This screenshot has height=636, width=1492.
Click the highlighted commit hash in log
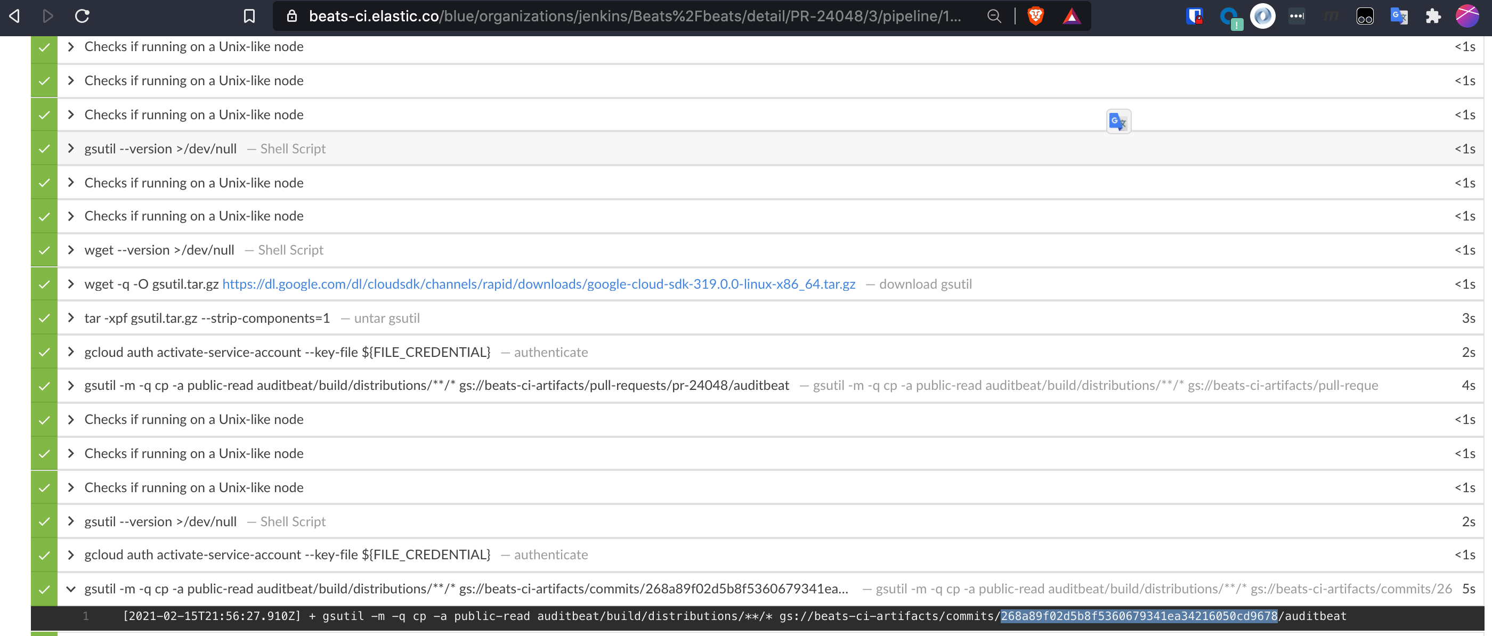click(1139, 616)
